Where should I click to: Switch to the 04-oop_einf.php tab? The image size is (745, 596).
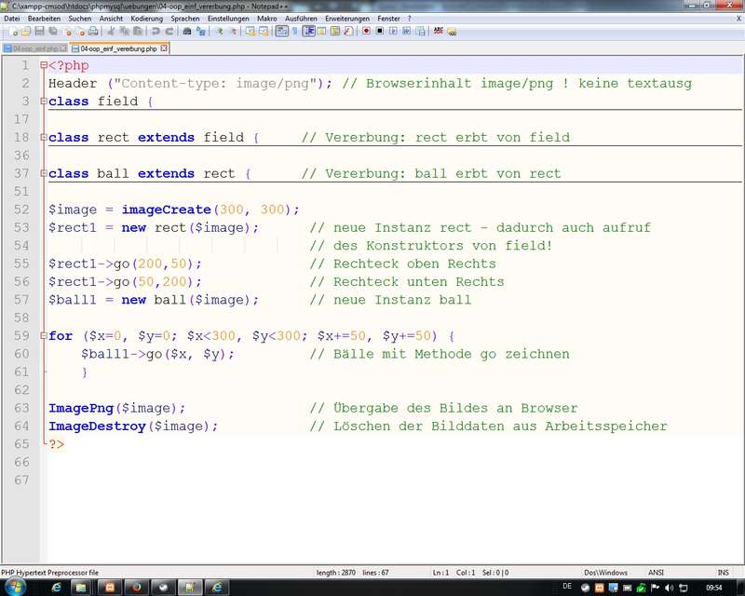coord(35,47)
